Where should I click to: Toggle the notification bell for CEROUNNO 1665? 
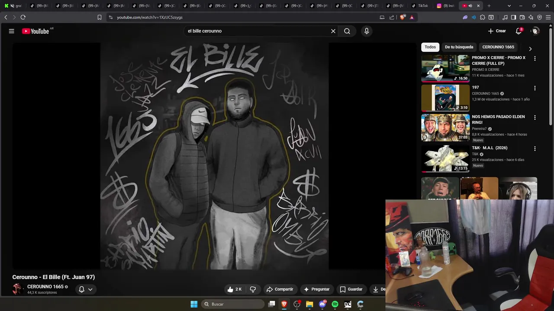tap(85, 289)
